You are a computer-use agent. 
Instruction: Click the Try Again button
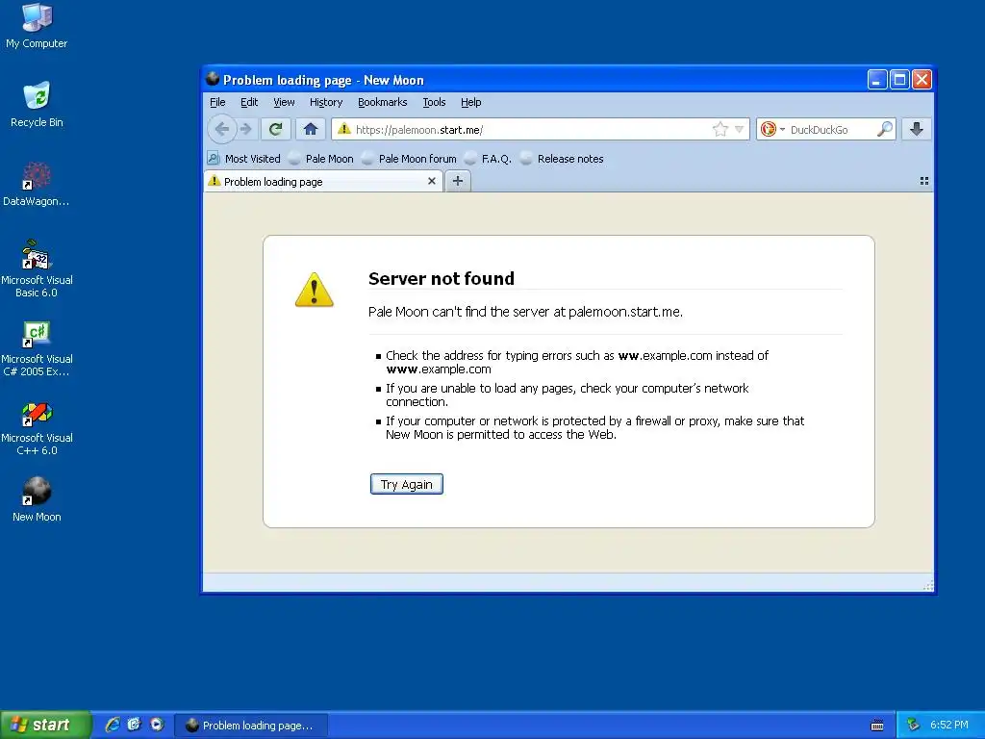pyautogui.click(x=407, y=485)
